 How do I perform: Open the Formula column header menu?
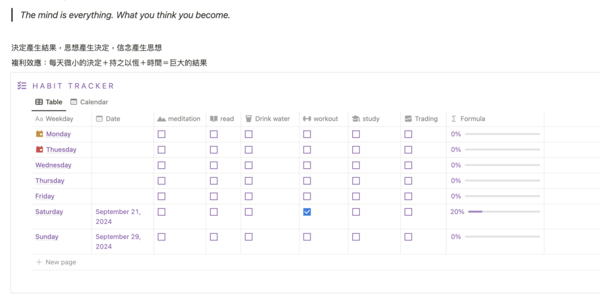point(495,118)
